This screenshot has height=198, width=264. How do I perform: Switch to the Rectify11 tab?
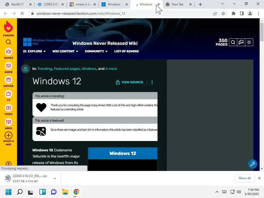click(x=17, y=4)
